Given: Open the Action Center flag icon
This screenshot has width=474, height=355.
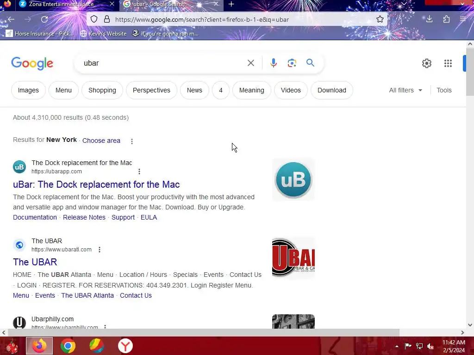Looking at the screenshot, I should pyautogui.click(x=408, y=346).
